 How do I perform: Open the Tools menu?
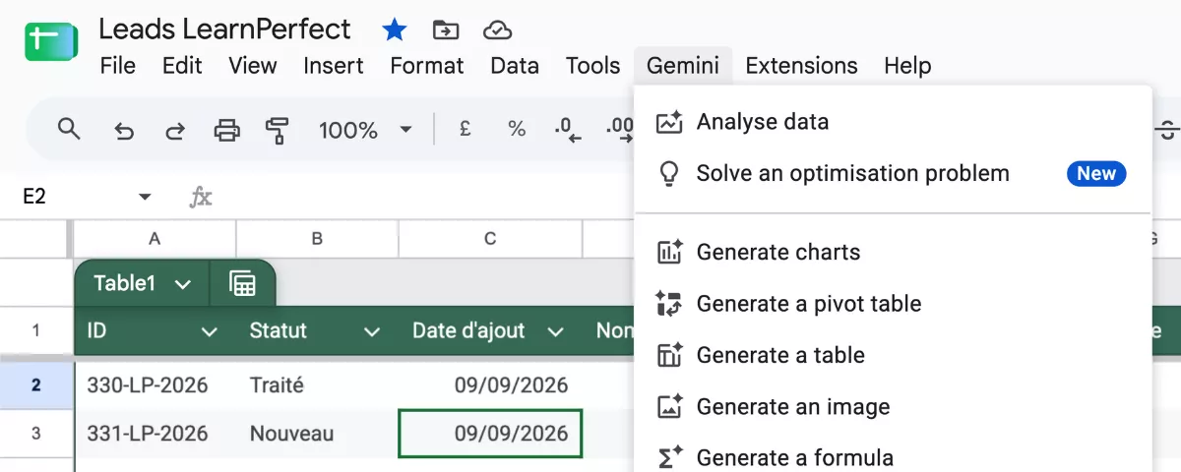(x=592, y=66)
